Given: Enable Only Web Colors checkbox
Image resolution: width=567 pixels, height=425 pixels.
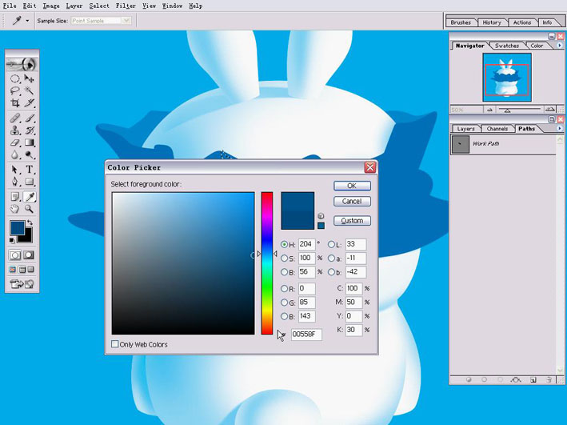Looking at the screenshot, I should click(x=115, y=344).
